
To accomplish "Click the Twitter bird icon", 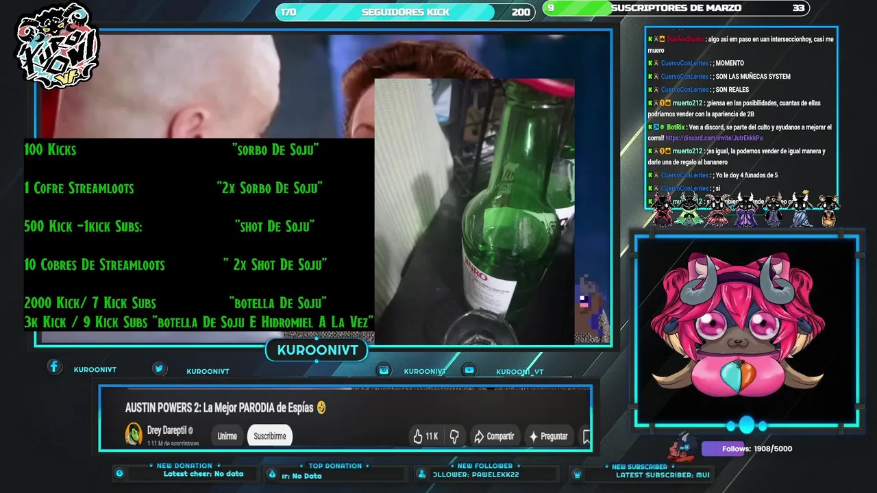I will coord(159,368).
